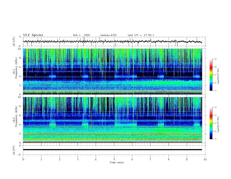
Task: Click the "-7" tick on ch.2 color bar
Action: point(215,139)
